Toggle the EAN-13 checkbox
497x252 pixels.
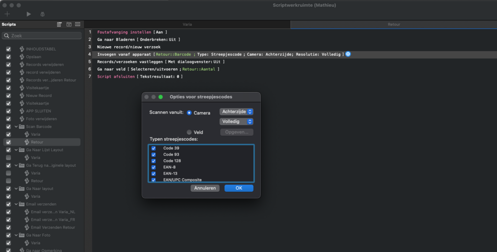(154, 173)
